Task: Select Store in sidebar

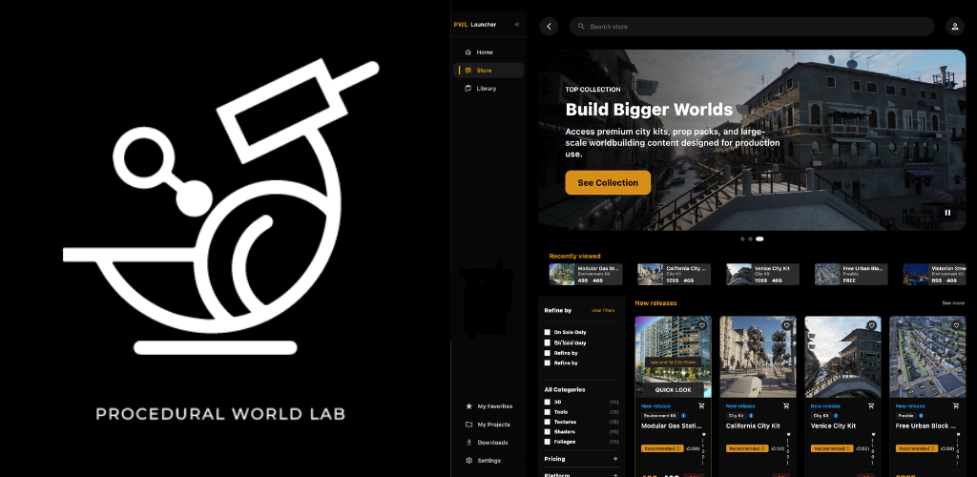Action: pyautogui.click(x=488, y=71)
